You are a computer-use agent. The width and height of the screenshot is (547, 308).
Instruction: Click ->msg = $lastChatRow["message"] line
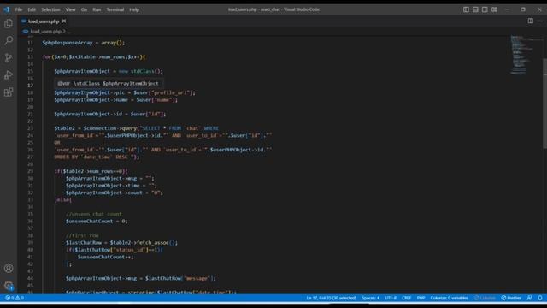141,278
